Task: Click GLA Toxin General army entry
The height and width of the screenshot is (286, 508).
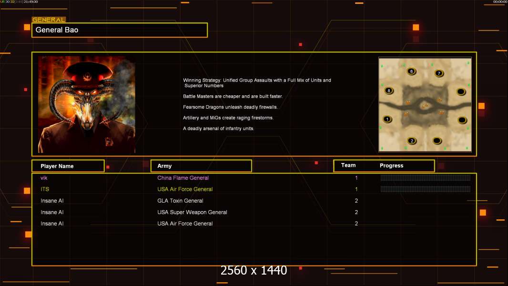Action: 180,201
